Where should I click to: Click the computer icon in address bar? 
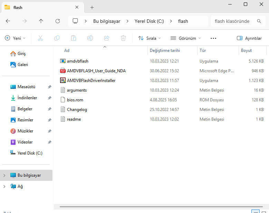pos(75,21)
